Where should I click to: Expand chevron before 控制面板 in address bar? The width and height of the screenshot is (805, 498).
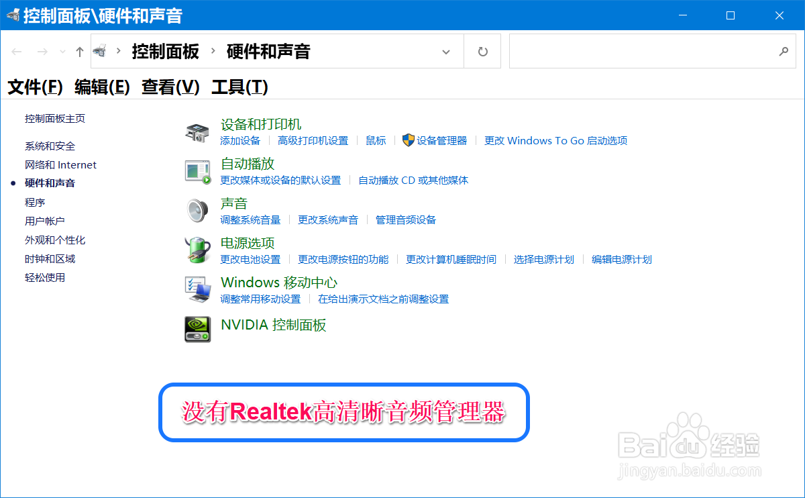coord(119,51)
